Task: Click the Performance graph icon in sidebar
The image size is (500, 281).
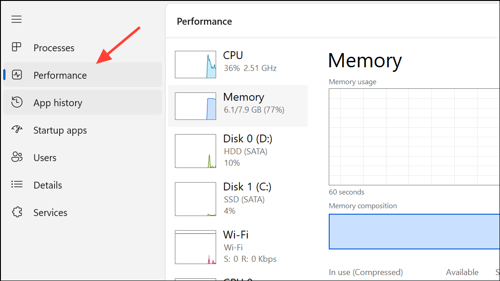Action: [16, 75]
